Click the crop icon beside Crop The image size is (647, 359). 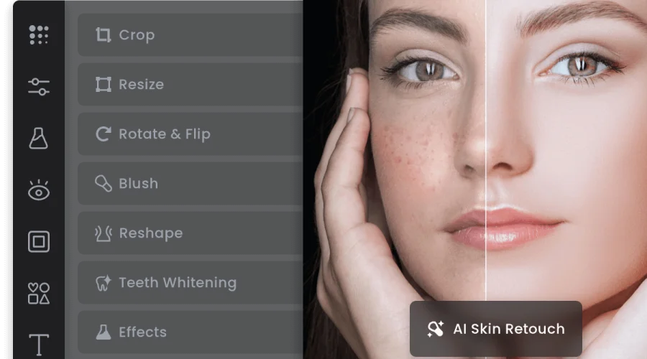point(103,35)
